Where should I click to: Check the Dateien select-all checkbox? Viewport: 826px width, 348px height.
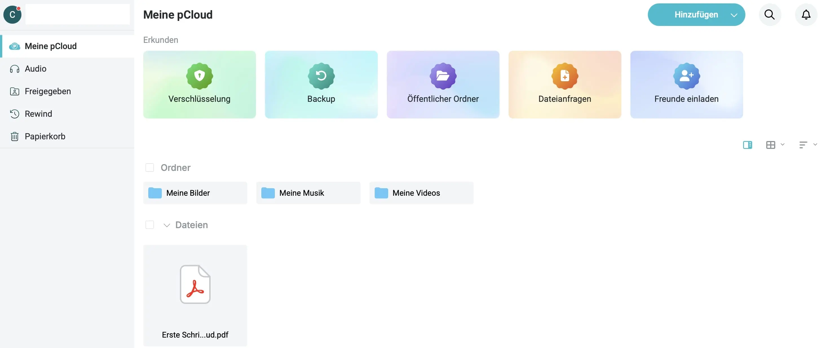[149, 224]
